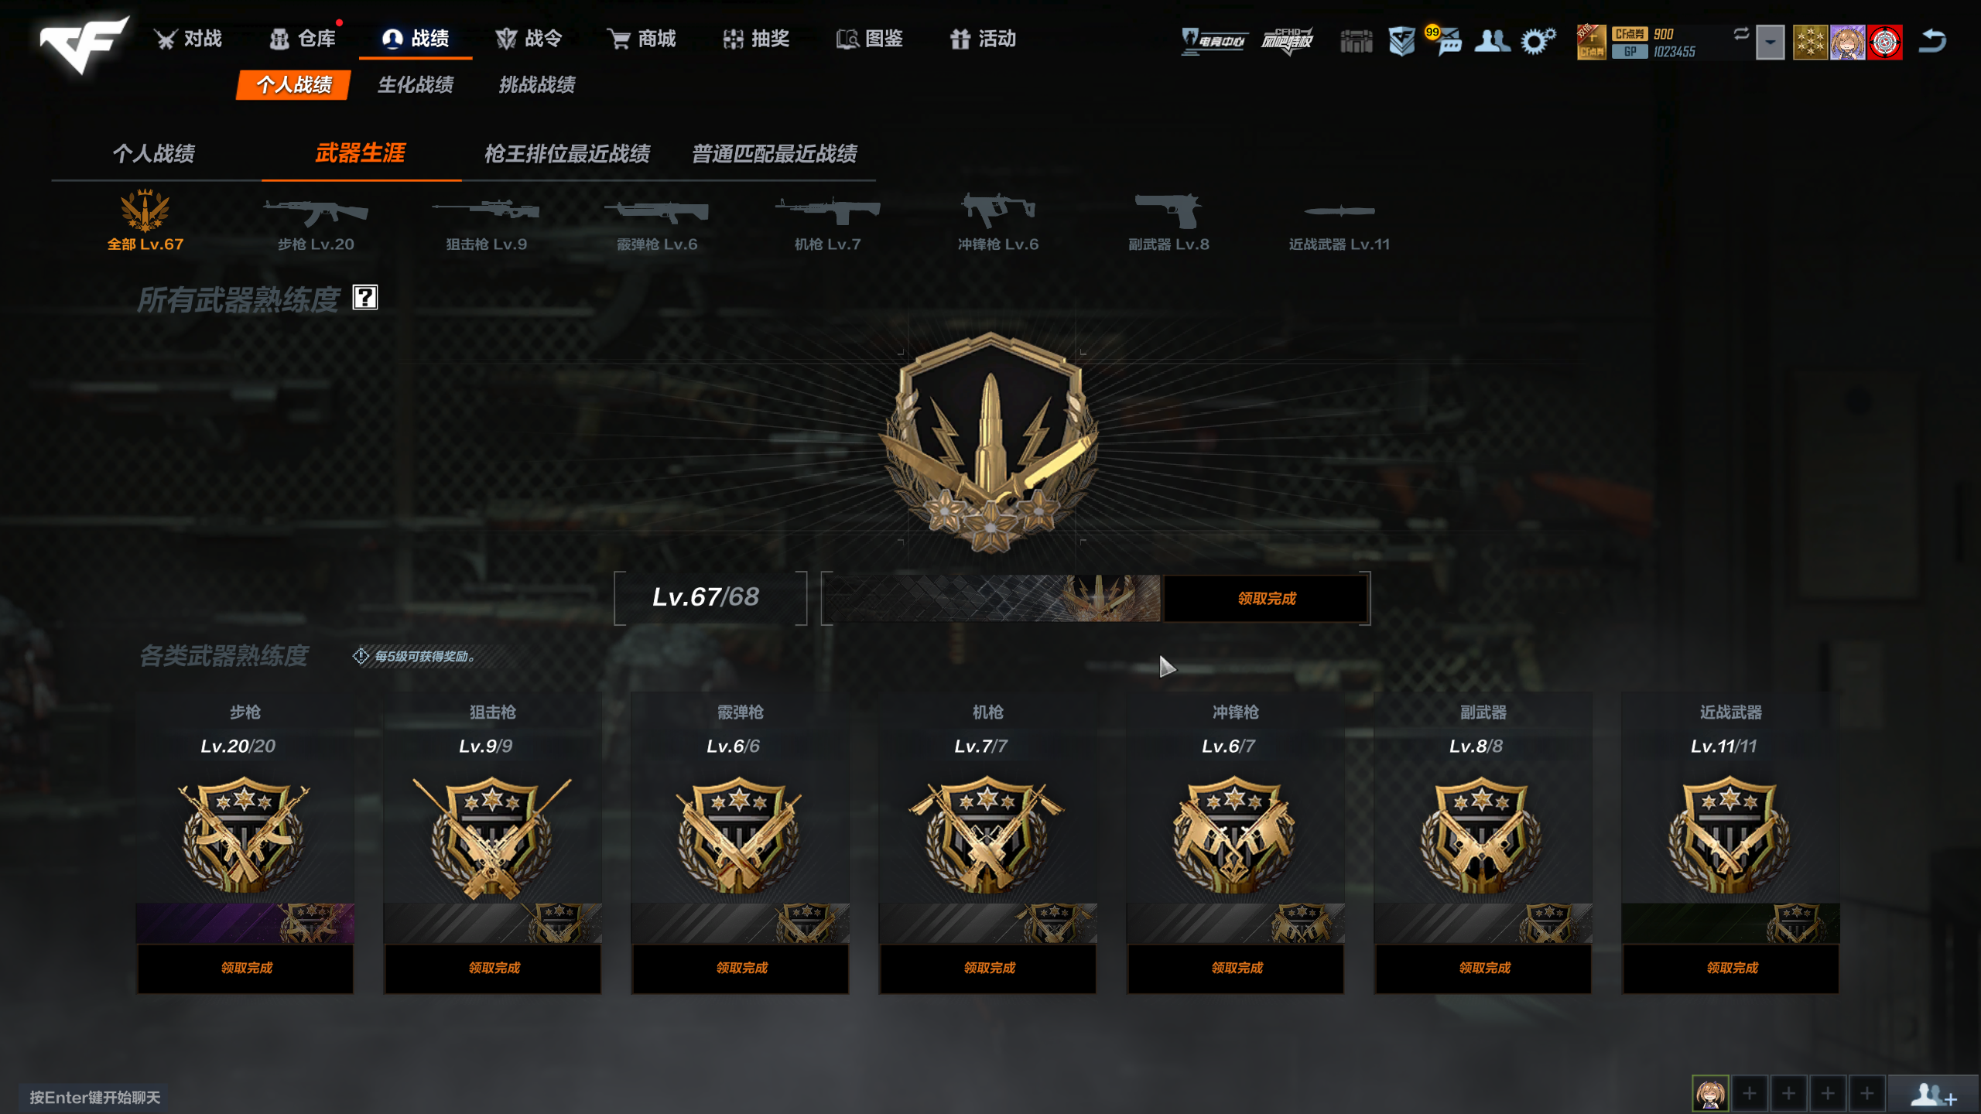Switch to 生化战绩 sub-tab
The height and width of the screenshot is (1114, 1981).
tap(416, 84)
